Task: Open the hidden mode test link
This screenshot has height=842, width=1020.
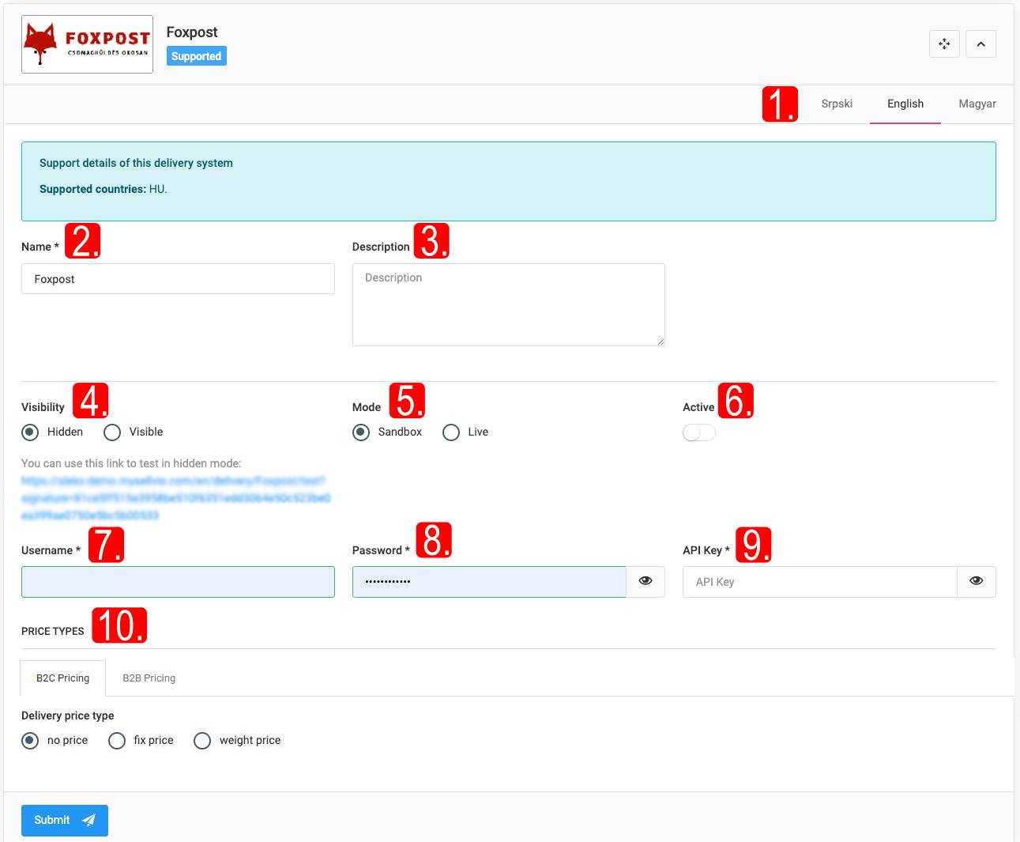Action: [175, 497]
